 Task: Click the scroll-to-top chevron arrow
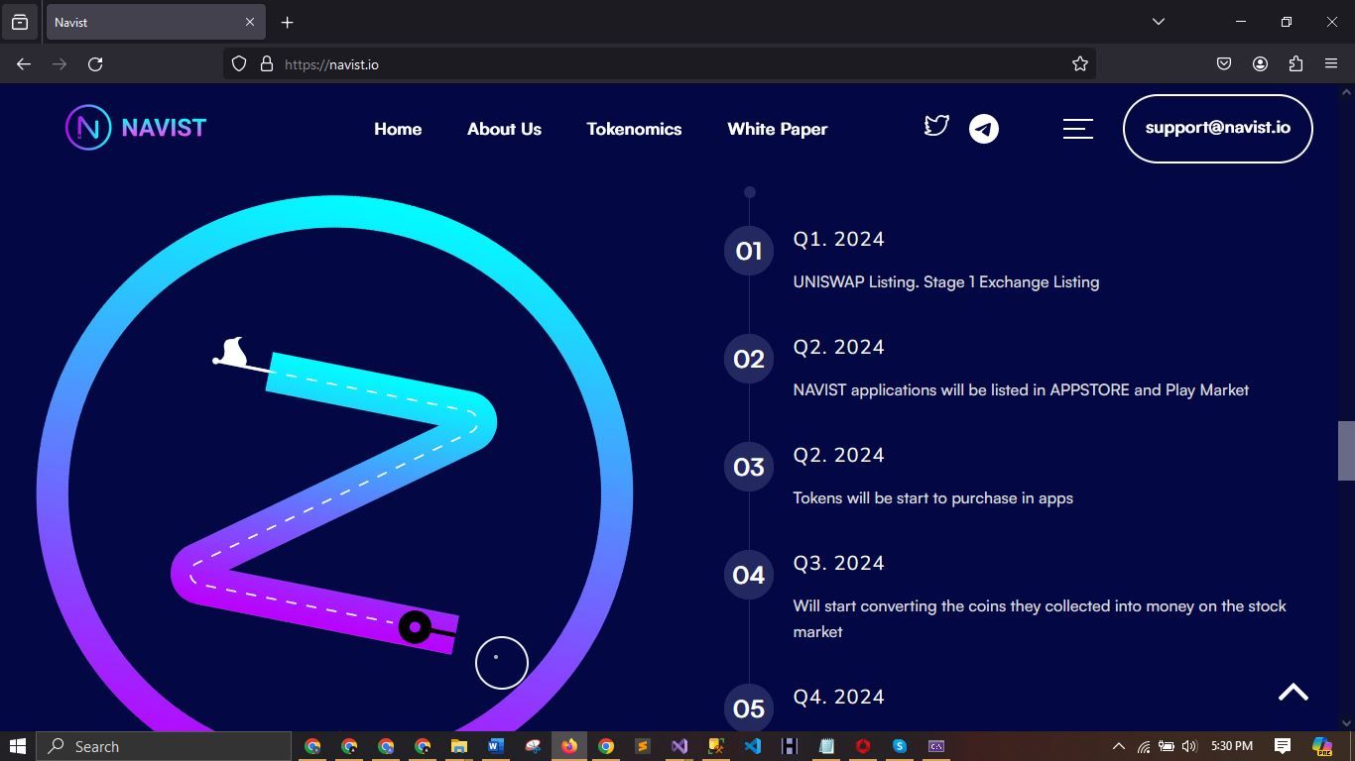click(x=1293, y=692)
